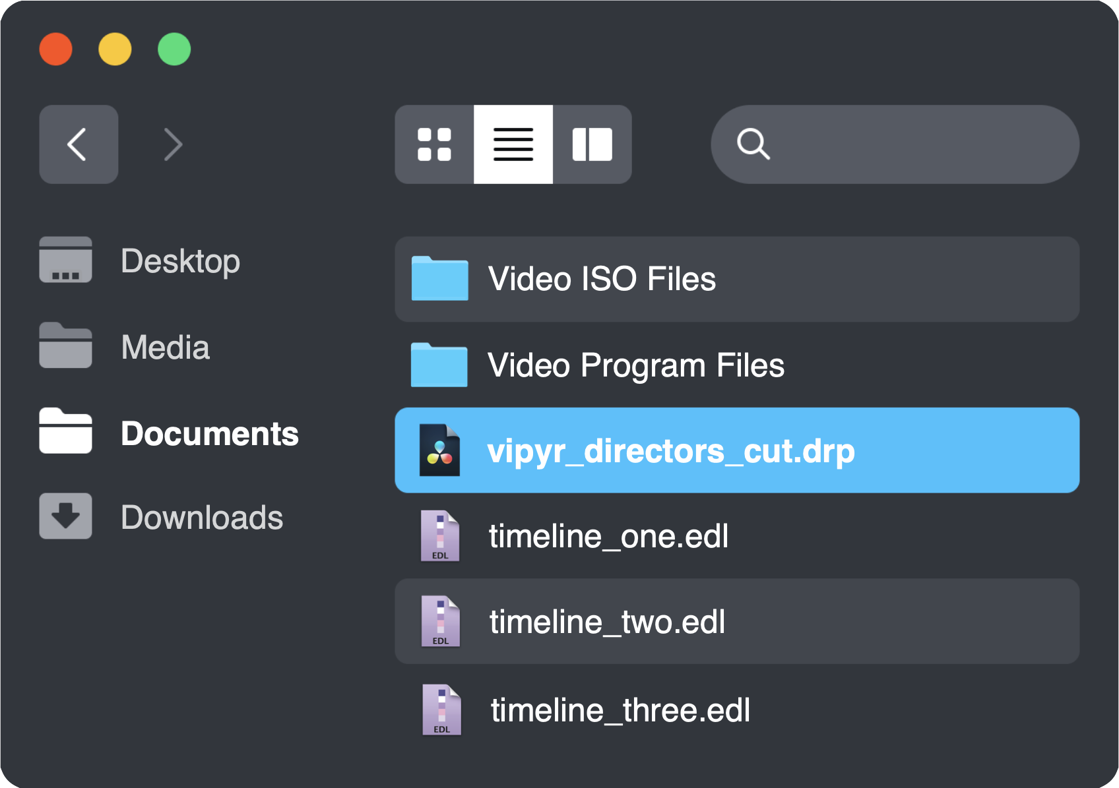Click the Desktop sidebar icon

(65, 259)
